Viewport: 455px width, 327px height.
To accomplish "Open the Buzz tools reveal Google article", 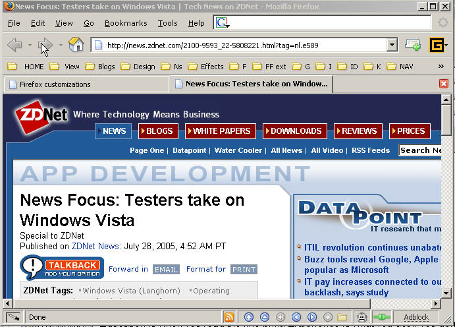I will pos(371,264).
